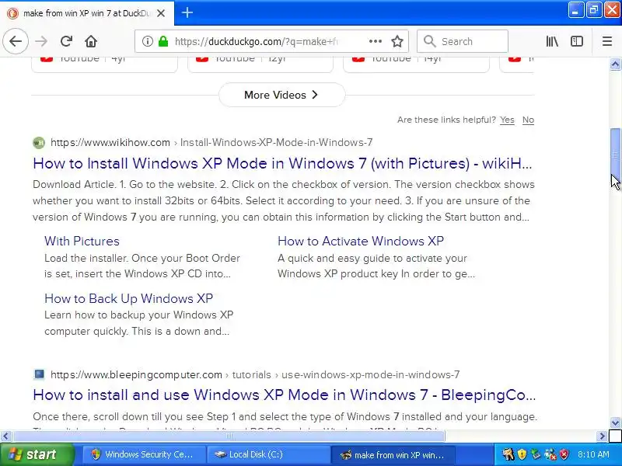622x466 pixels.
Task: Open a new tab with plus button
Action: [187, 13]
